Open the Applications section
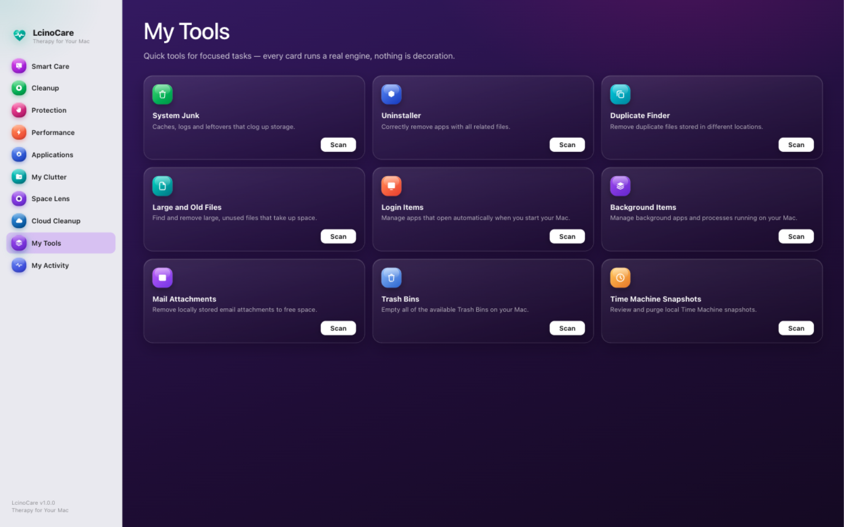This screenshot has width=844, height=527. (x=61, y=154)
